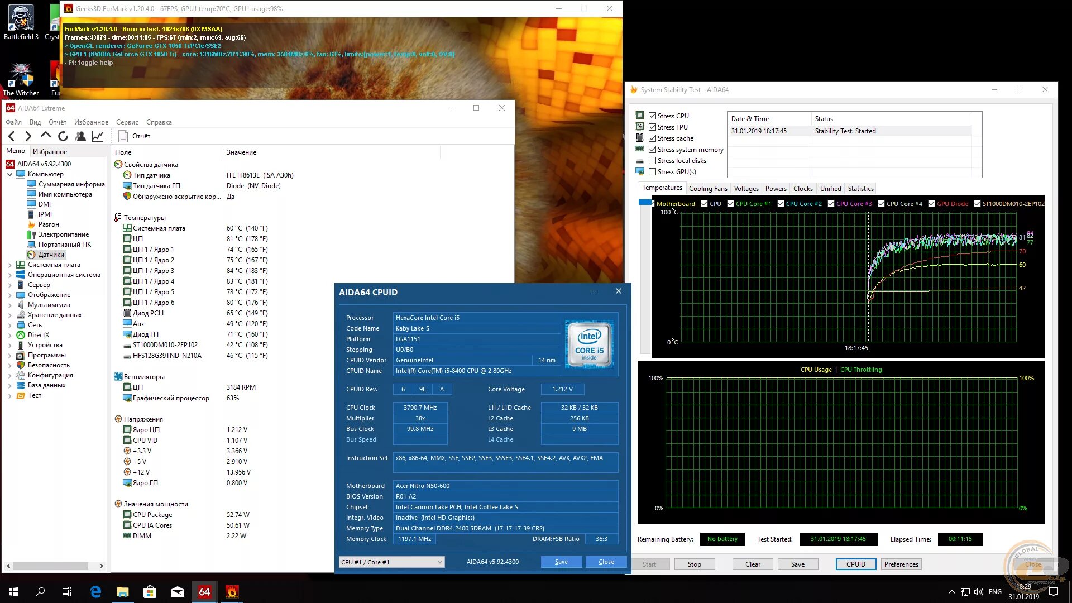Enable the Stress GPU(s) checkbox
The height and width of the screenshot is (603, 1072).
tap(652, 172)
